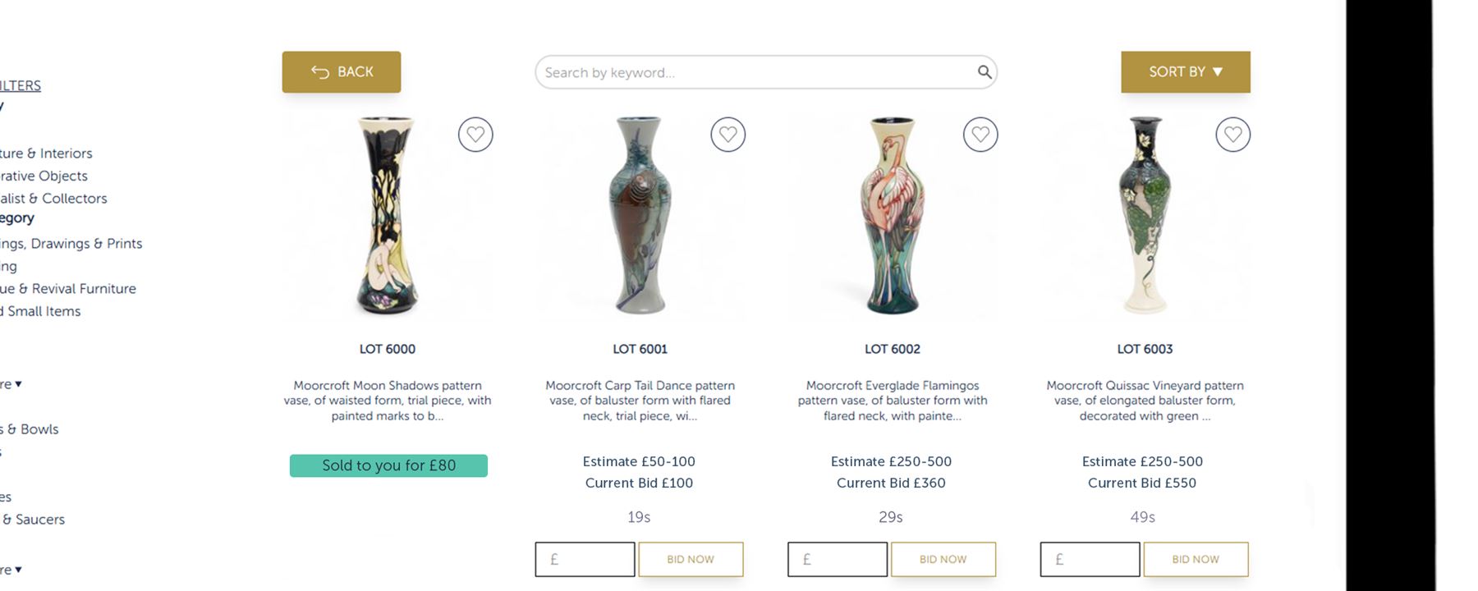Click Bid Now for Lot 6003

(1196, 559)
